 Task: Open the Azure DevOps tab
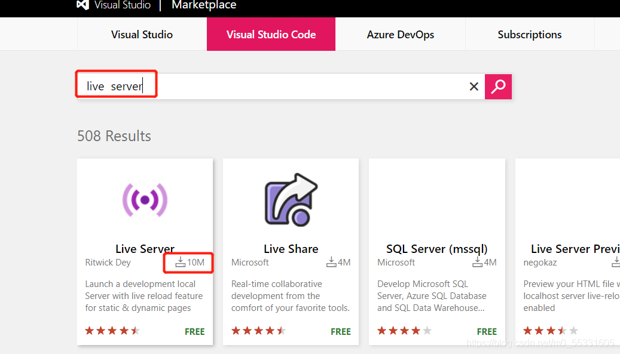pos(400,35)
